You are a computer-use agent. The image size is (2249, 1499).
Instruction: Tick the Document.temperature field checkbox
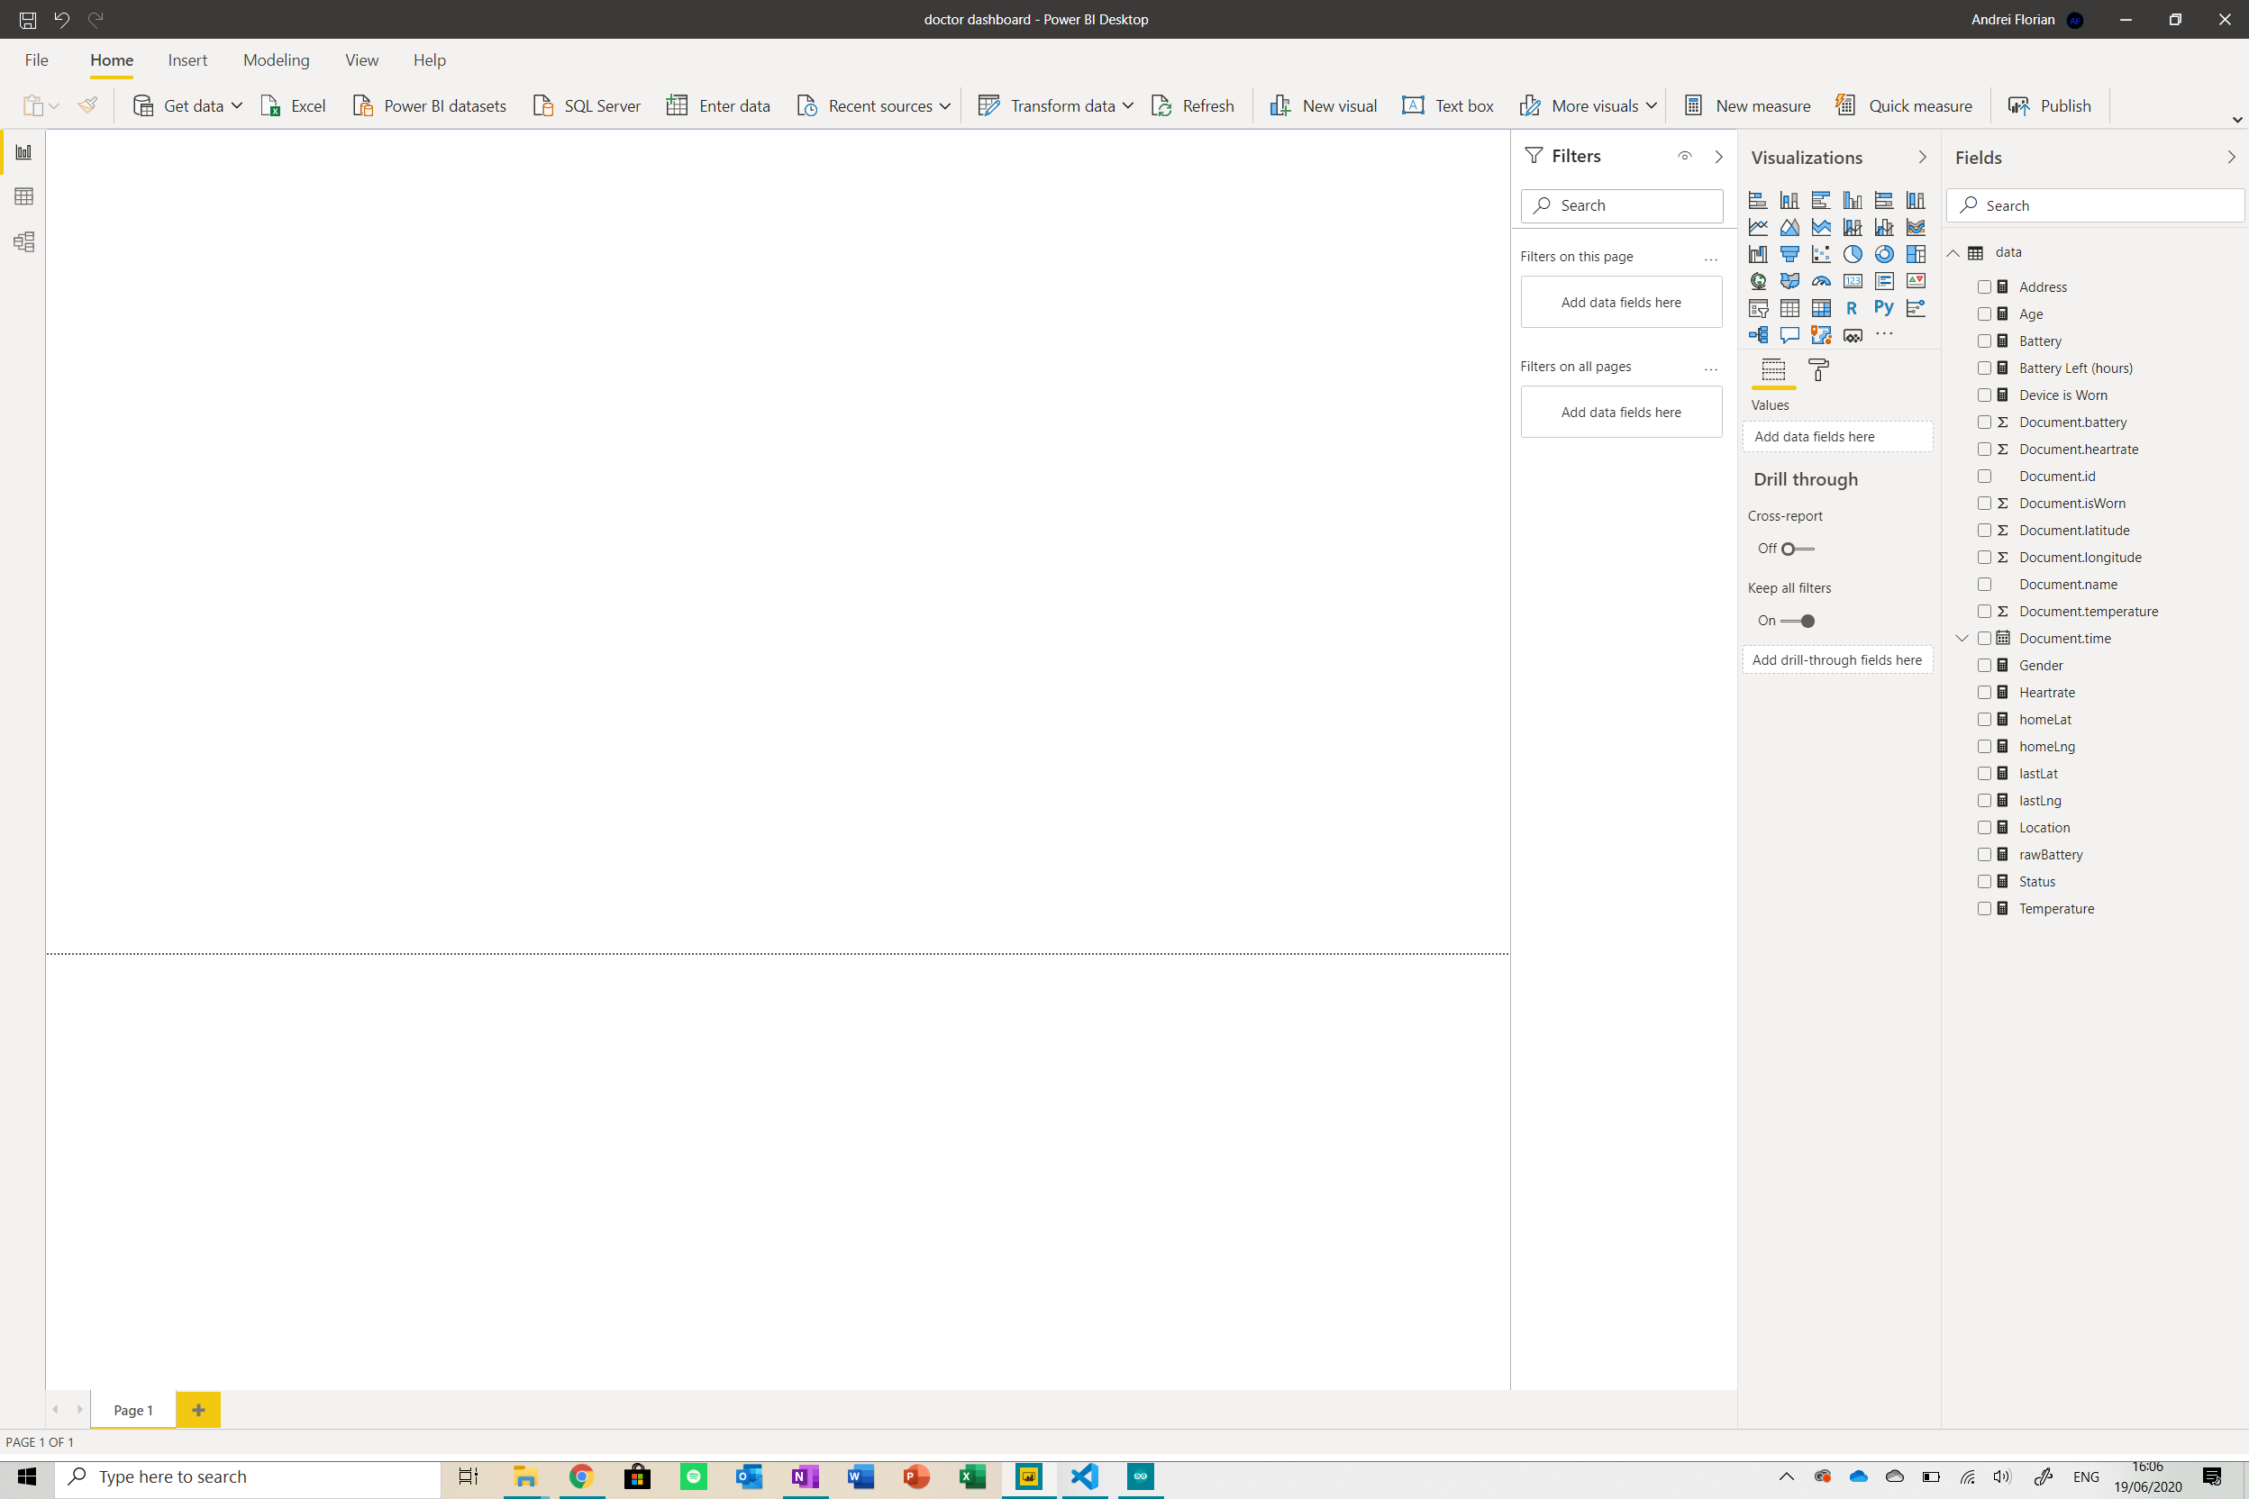coord(1984,611)
